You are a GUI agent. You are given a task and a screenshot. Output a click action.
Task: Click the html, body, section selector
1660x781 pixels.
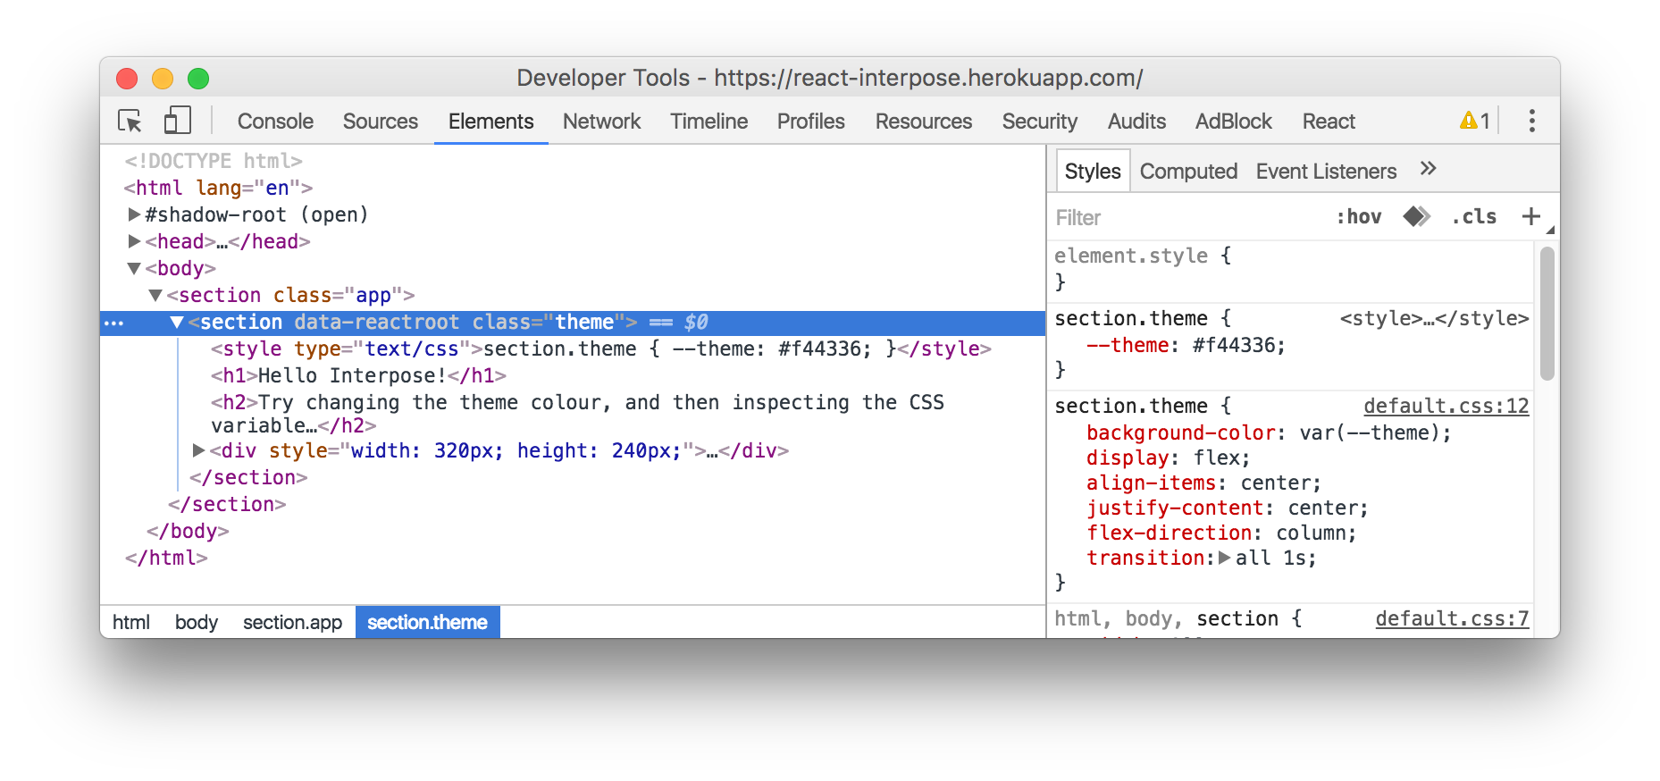(1167, 618)
